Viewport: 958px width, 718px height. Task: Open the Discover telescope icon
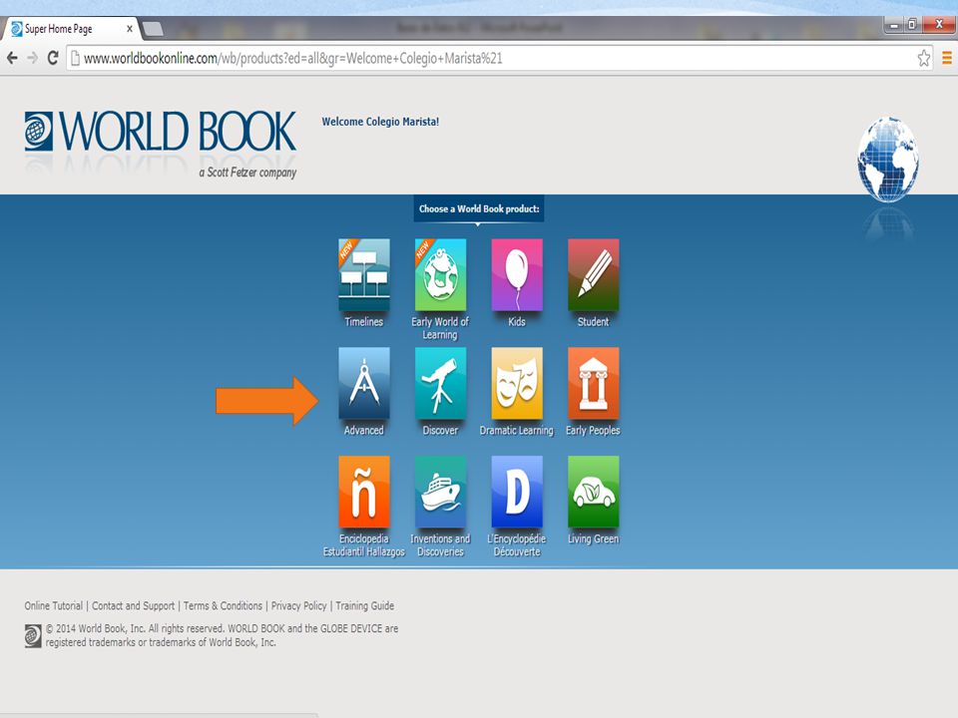(x=440, y=383)
